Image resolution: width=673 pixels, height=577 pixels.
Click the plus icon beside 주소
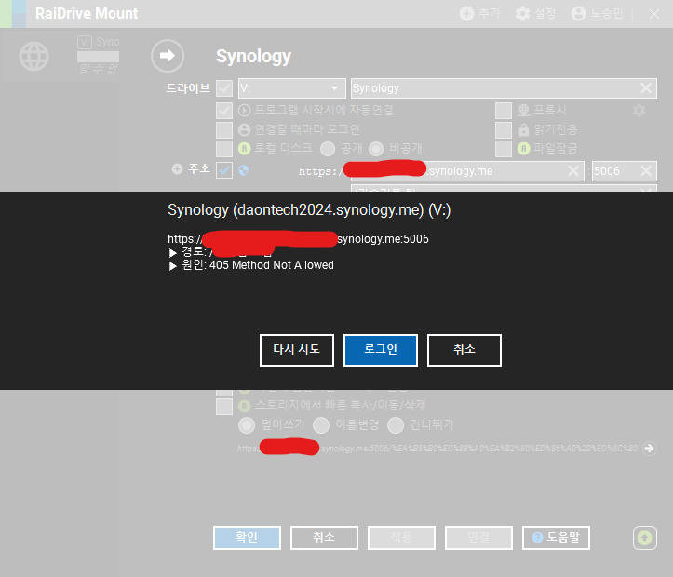coord(177,169)
